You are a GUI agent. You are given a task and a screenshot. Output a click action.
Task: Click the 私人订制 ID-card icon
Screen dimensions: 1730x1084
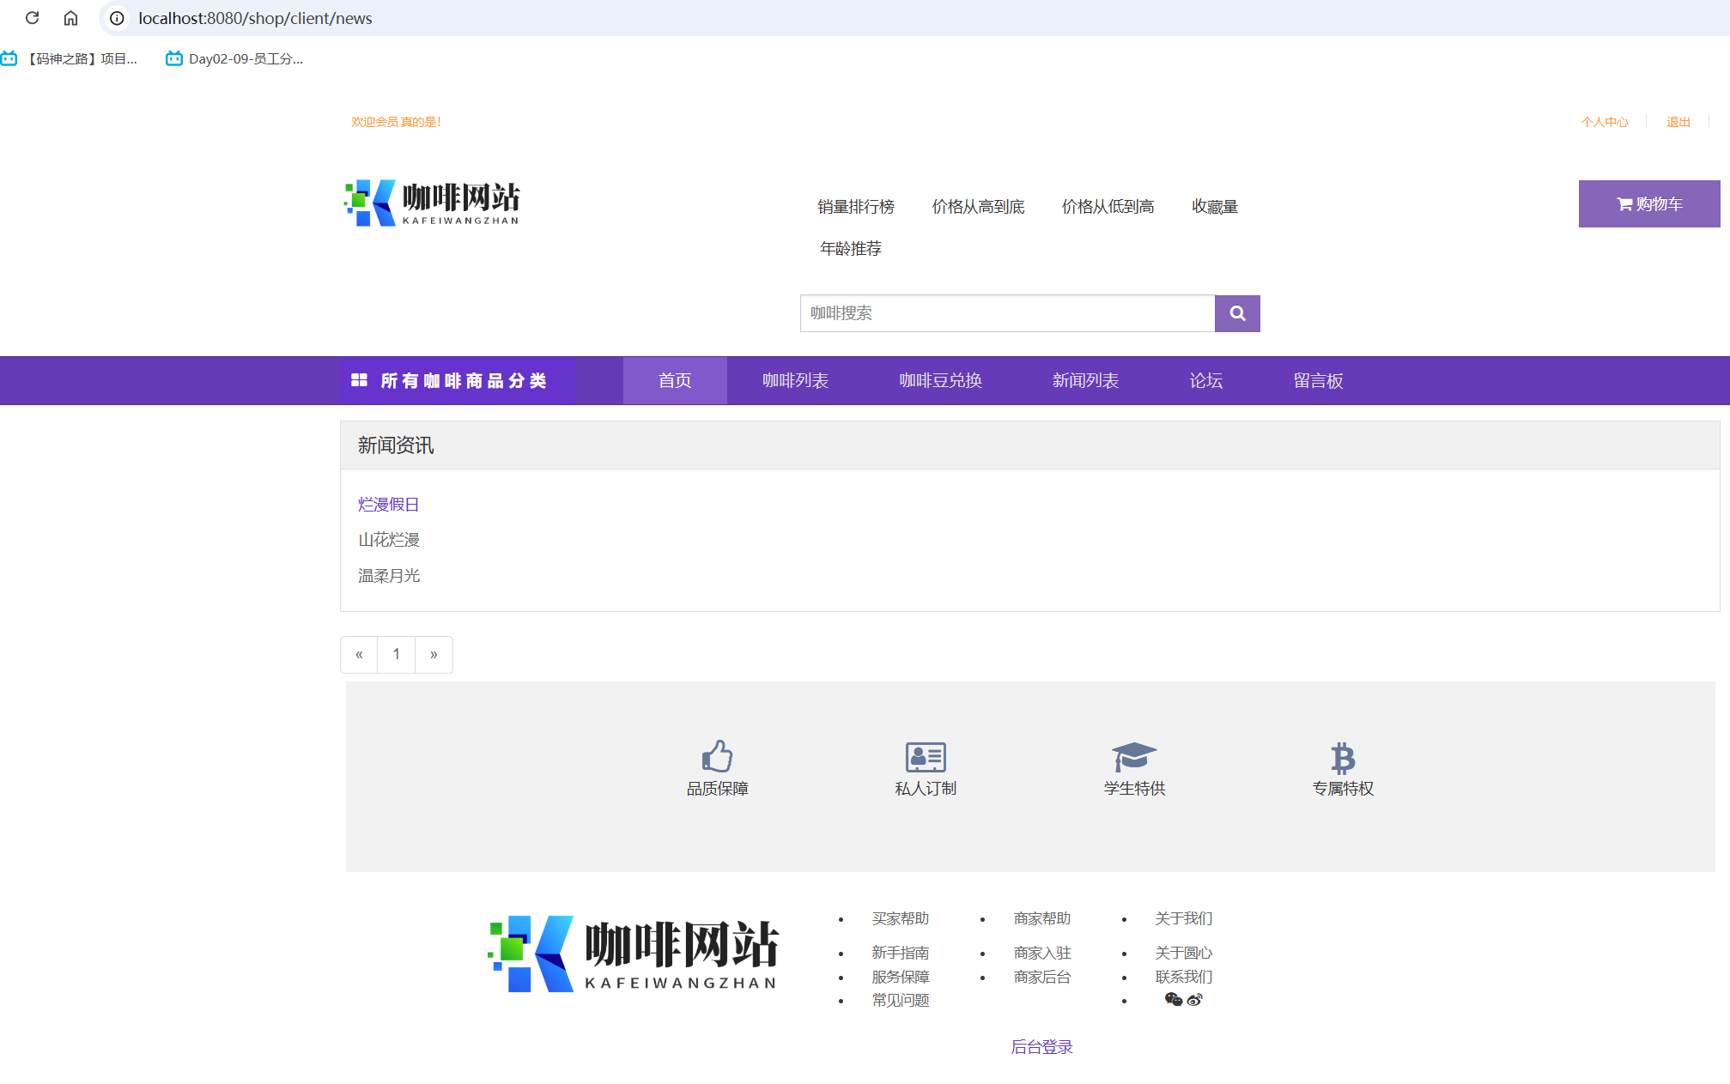(926, 757)
